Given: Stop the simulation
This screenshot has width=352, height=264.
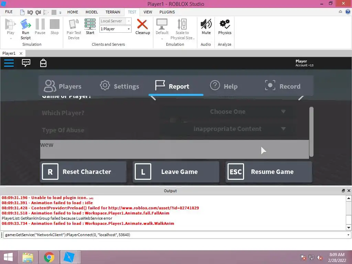Looking at the screenshot, I should click(x=54, y=27).
